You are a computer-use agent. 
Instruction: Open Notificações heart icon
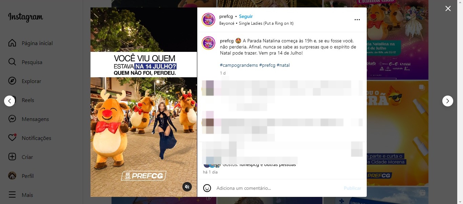pyautogui.click(x=12, y=138)
